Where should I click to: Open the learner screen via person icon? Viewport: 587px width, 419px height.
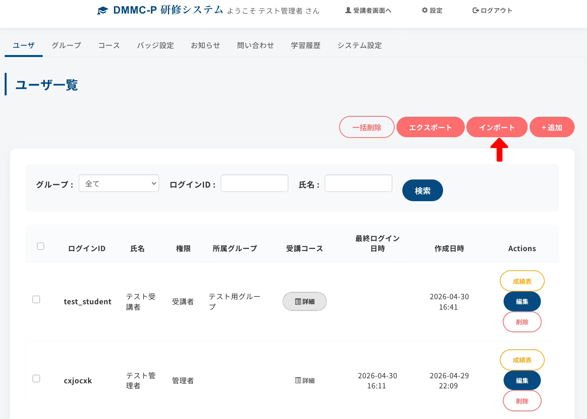348,10
